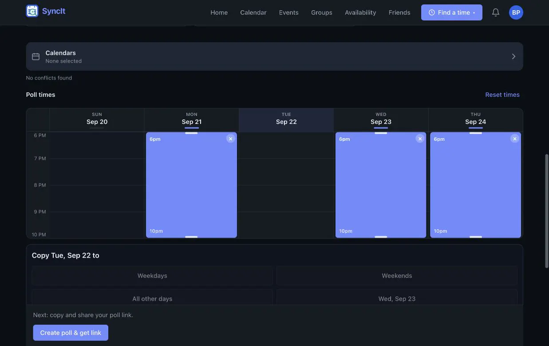Expand the Calendars row chevron
The width and height of the screenshot is (549, 346).
(x=513, y=56)
